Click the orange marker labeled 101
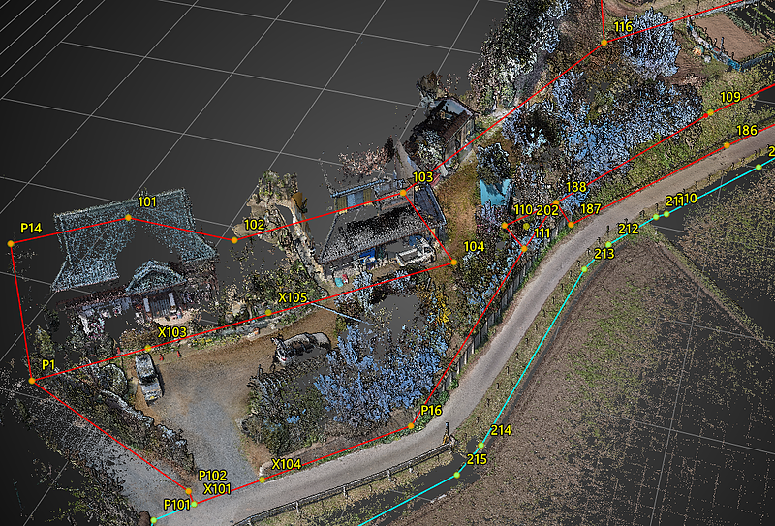The height and width of the screenshot is (526, 775). pos(128,218)
